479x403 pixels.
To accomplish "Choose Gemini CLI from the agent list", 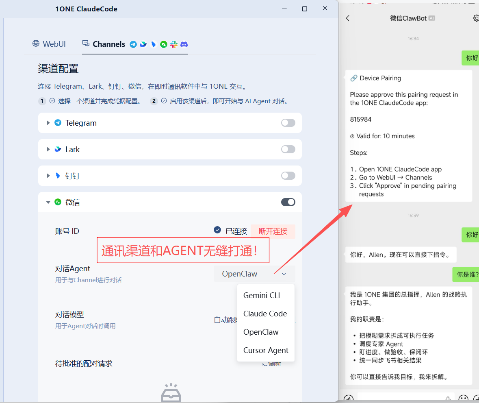I will tap(266, 295).
